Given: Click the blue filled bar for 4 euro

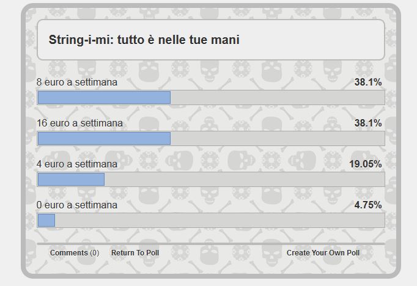Looking at the screenshot, I should [71, 180].
